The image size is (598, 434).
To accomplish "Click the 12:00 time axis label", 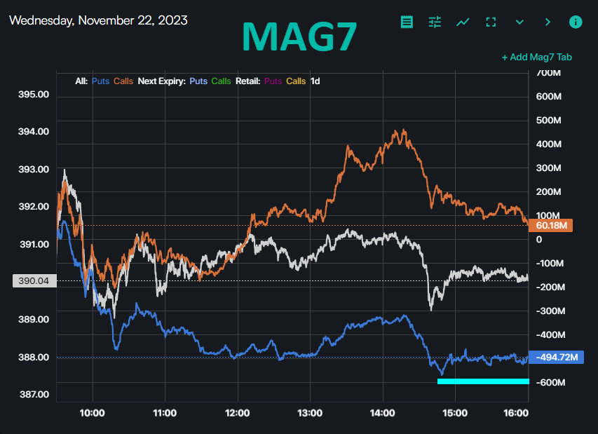I will pyautogui.click(x=237, y=413).
